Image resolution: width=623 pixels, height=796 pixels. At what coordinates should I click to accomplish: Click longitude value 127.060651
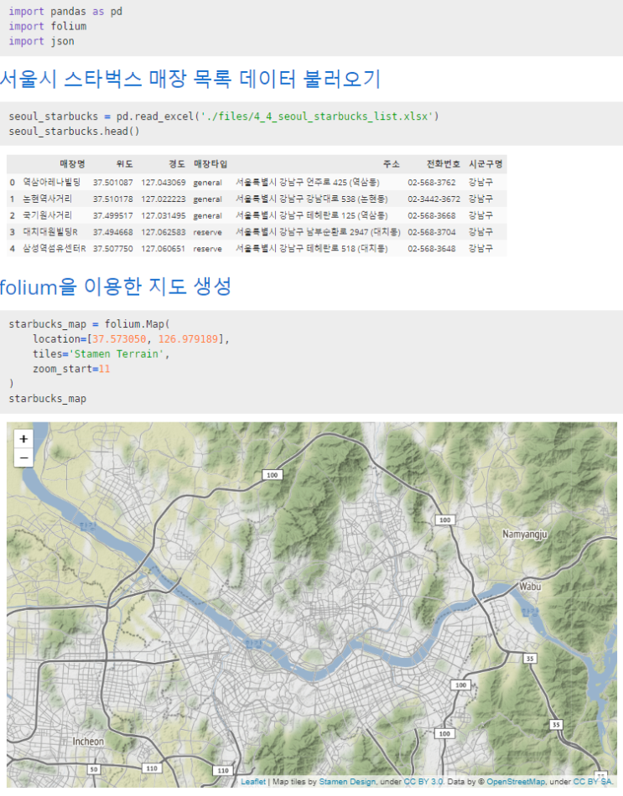pyautogui.click(x=164, y=249)
